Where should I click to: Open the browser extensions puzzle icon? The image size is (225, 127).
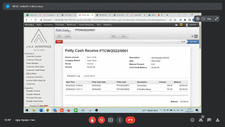pos(185,20)
